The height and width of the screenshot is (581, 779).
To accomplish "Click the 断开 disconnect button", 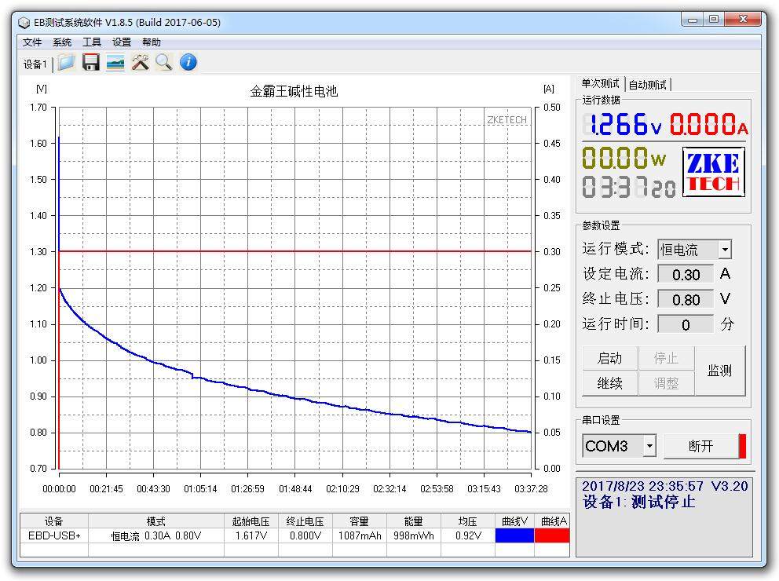I will pos(700,446).
